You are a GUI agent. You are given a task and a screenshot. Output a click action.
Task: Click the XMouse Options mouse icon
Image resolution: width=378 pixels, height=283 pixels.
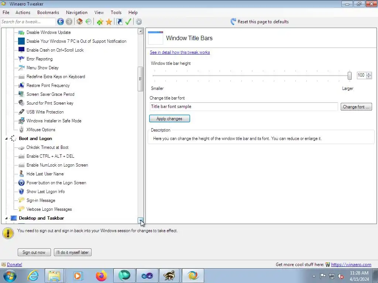[21, 129]
